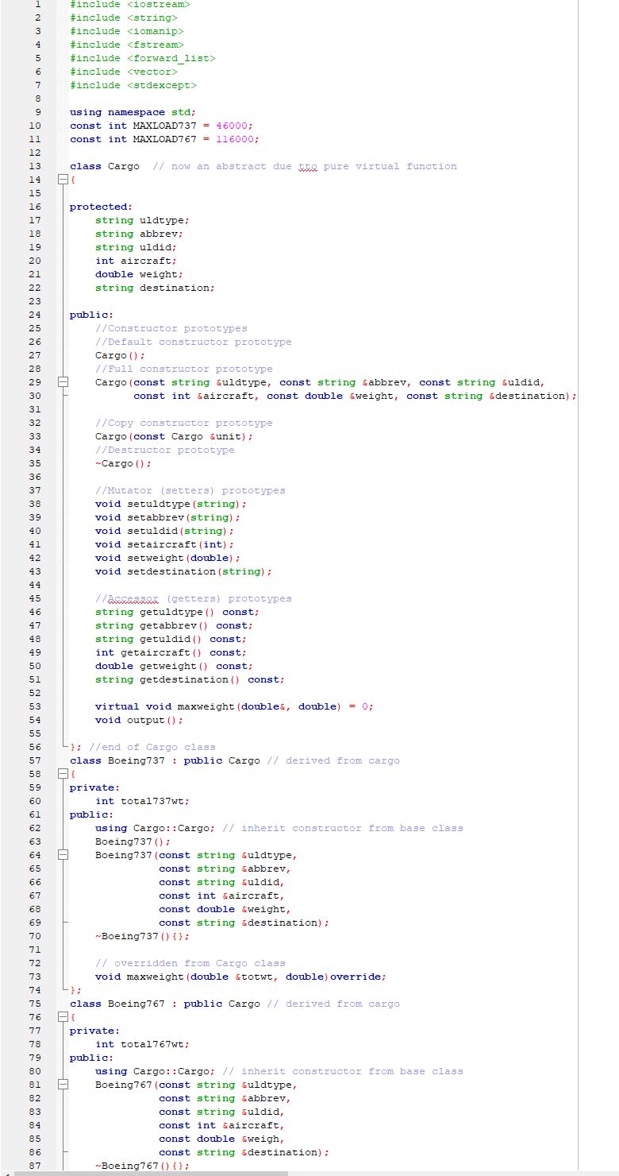Click the "double getweight() const;" line
The image size is (619, 1176).
click(x=175, y=666)
